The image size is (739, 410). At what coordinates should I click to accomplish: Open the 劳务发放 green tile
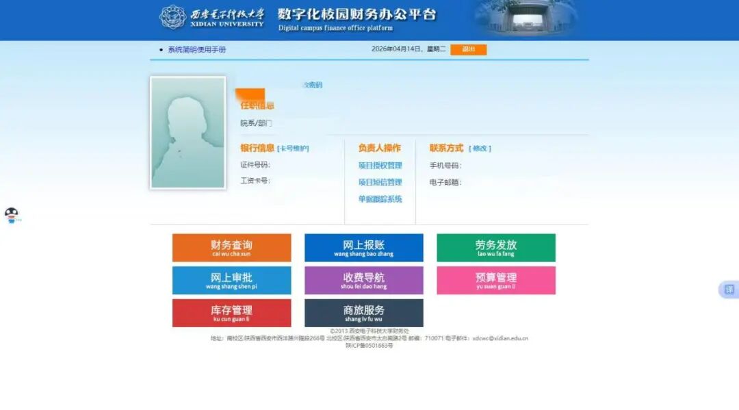tap(495, 248)
